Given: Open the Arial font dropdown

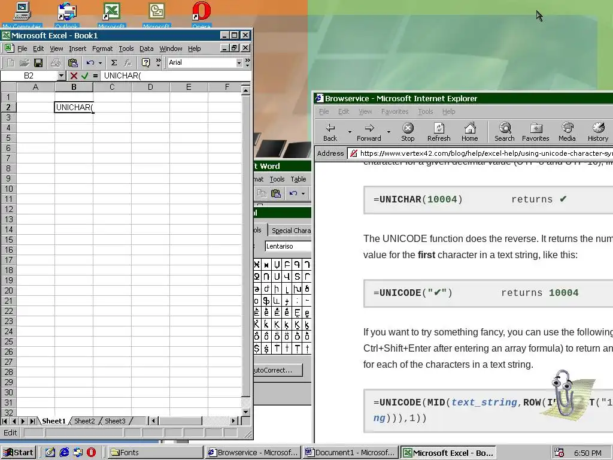Looking at the screenshot, I should [239, 62].
